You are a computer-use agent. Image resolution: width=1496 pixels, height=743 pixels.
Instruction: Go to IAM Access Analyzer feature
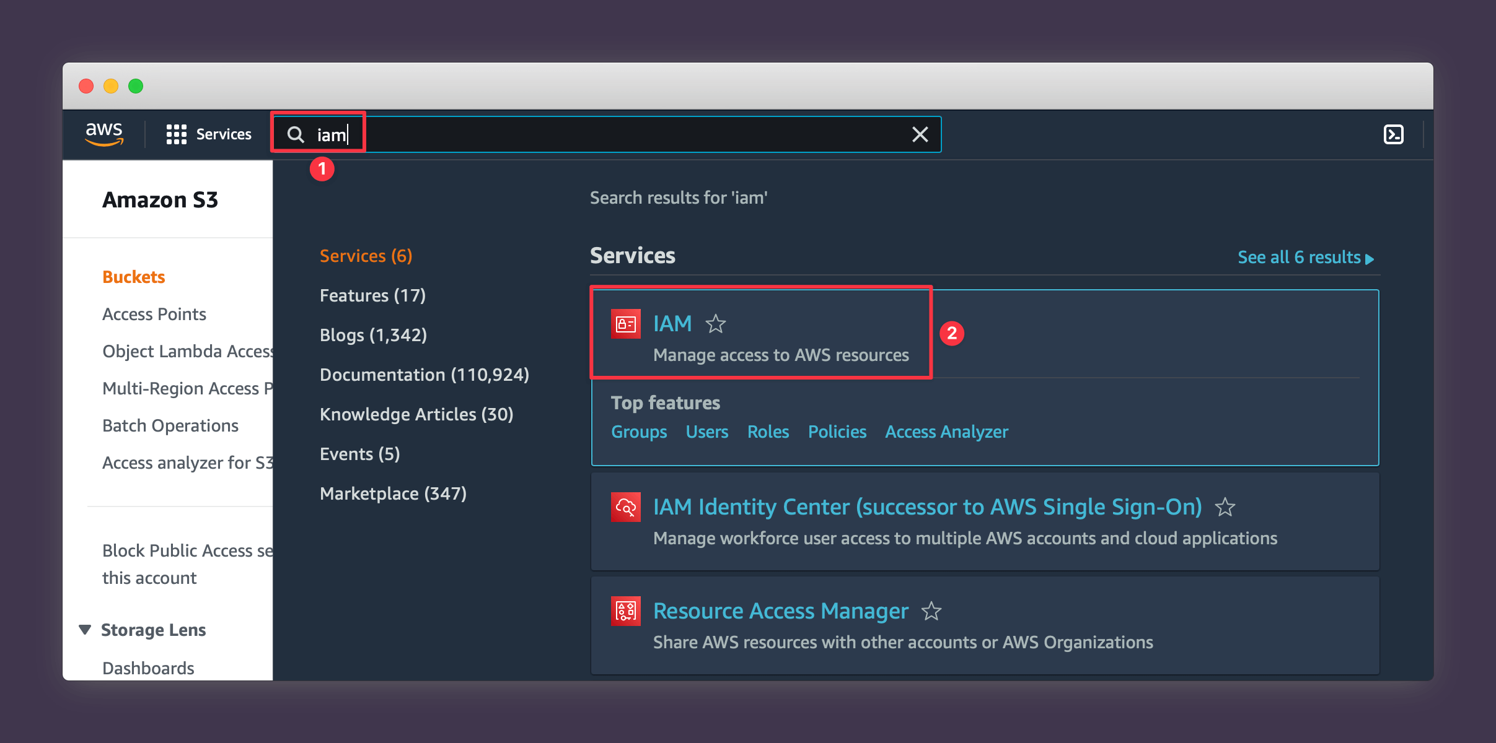click(x=946, y=432)
